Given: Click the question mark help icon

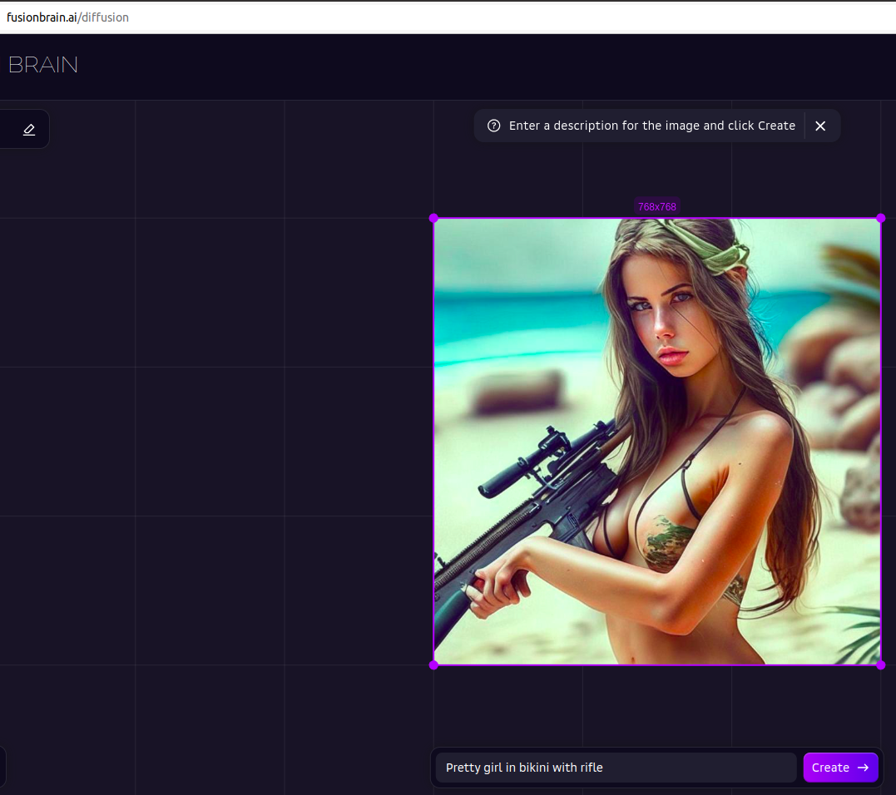Looking at the screenshot, I should click(493, 126).
